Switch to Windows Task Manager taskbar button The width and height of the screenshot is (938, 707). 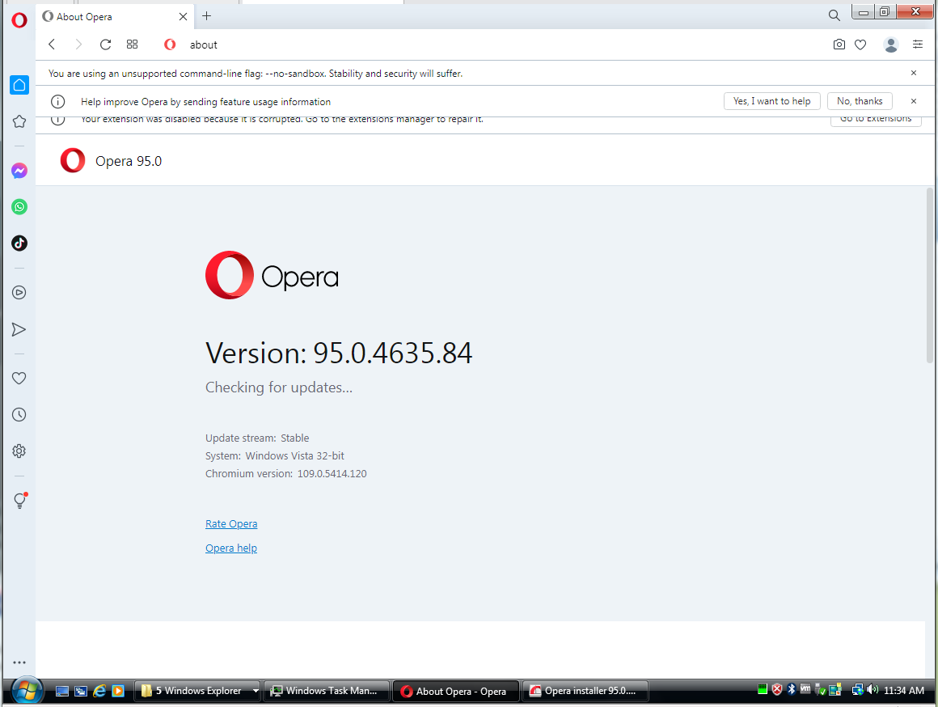coord(327,691)
